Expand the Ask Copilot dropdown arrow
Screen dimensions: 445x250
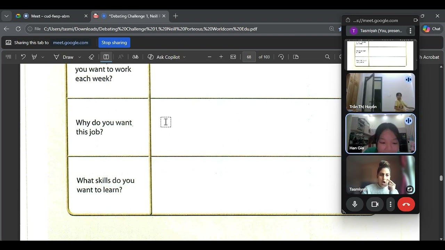(x=184, y=57)
